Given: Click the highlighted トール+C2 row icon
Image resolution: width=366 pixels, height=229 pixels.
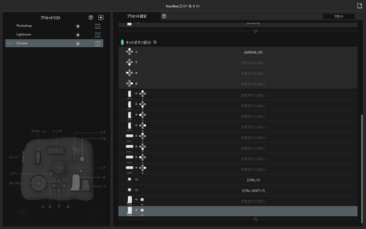Looking at the screenshot, I should click(x=130, y=210).
